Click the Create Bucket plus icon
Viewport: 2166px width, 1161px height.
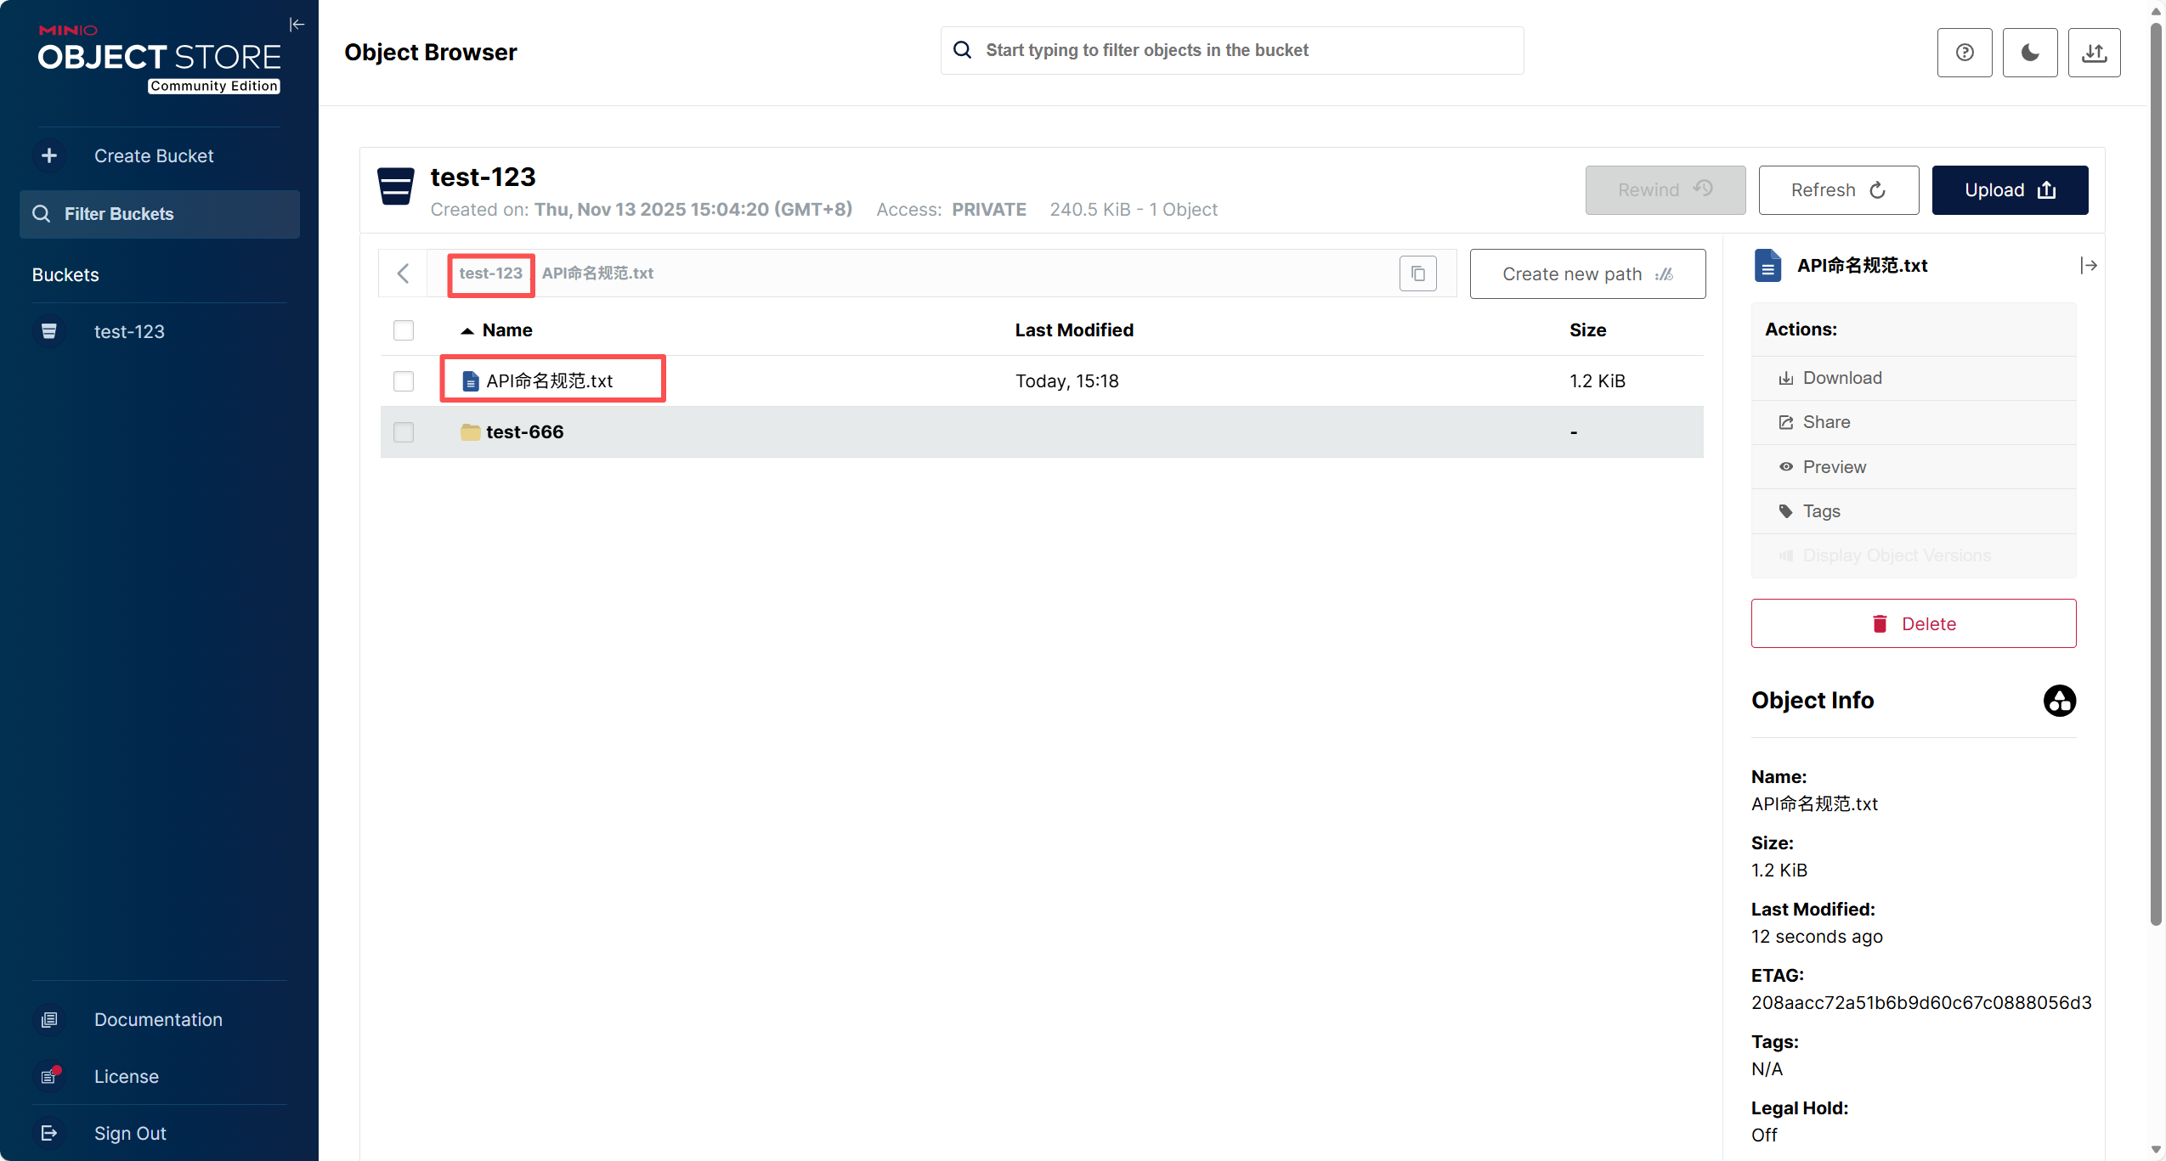tap(49, 155)
